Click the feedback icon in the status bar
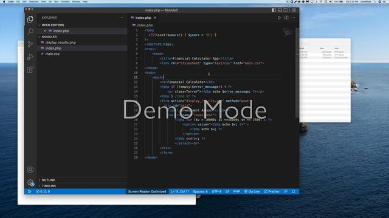Image resolution: width=389 pixels, height=218 pixels. click(x=286, y=191)
